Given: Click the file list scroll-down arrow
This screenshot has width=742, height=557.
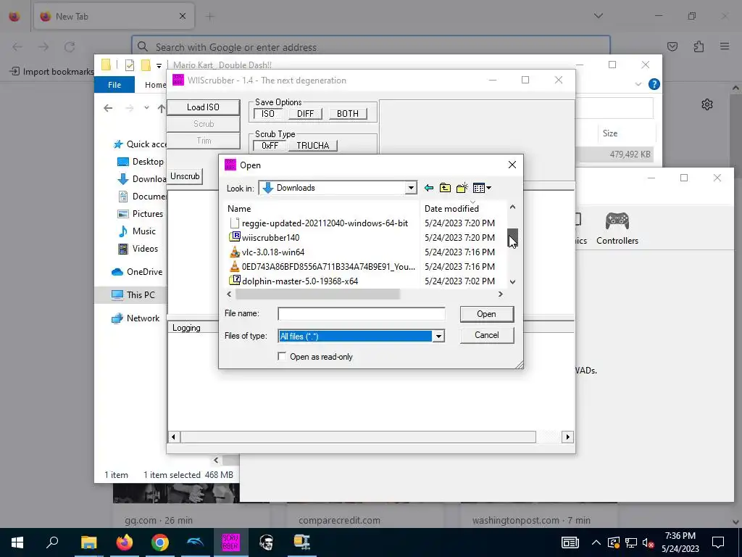Looking at the screenshot, I should [x=512, y=282].
